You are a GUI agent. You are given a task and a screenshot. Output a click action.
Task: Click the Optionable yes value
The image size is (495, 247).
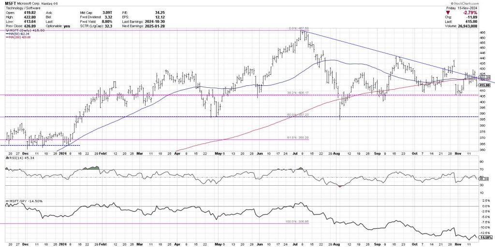tap(67, 26)
